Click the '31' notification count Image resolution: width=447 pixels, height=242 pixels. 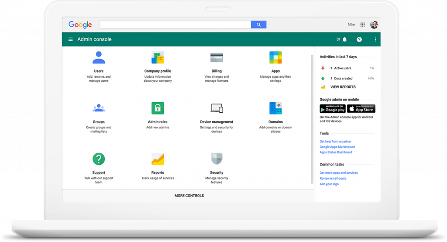[x=338, y=39]
